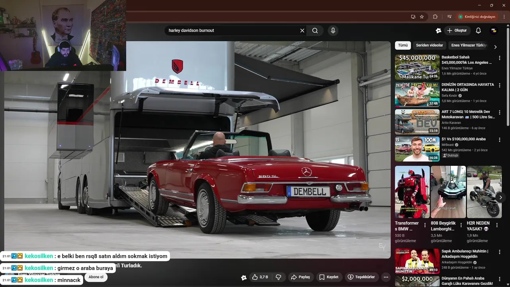Save the video with Kaydet
Screen dimensions: 510x287
(x=329, y=277)
